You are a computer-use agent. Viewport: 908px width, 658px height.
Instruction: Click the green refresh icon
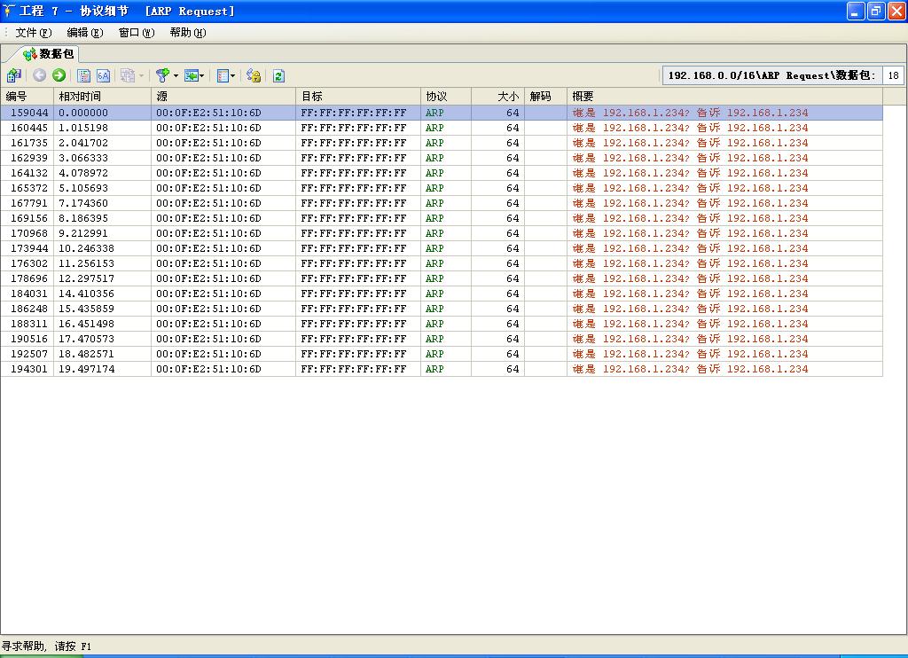pos(278,76)
